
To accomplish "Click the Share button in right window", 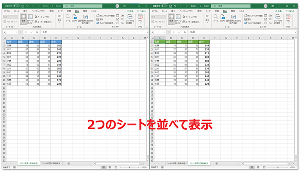I will [x=278, y=11].
